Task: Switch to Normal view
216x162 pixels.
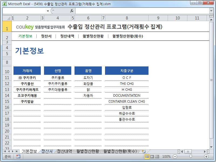Action: (x=147, y=157)
